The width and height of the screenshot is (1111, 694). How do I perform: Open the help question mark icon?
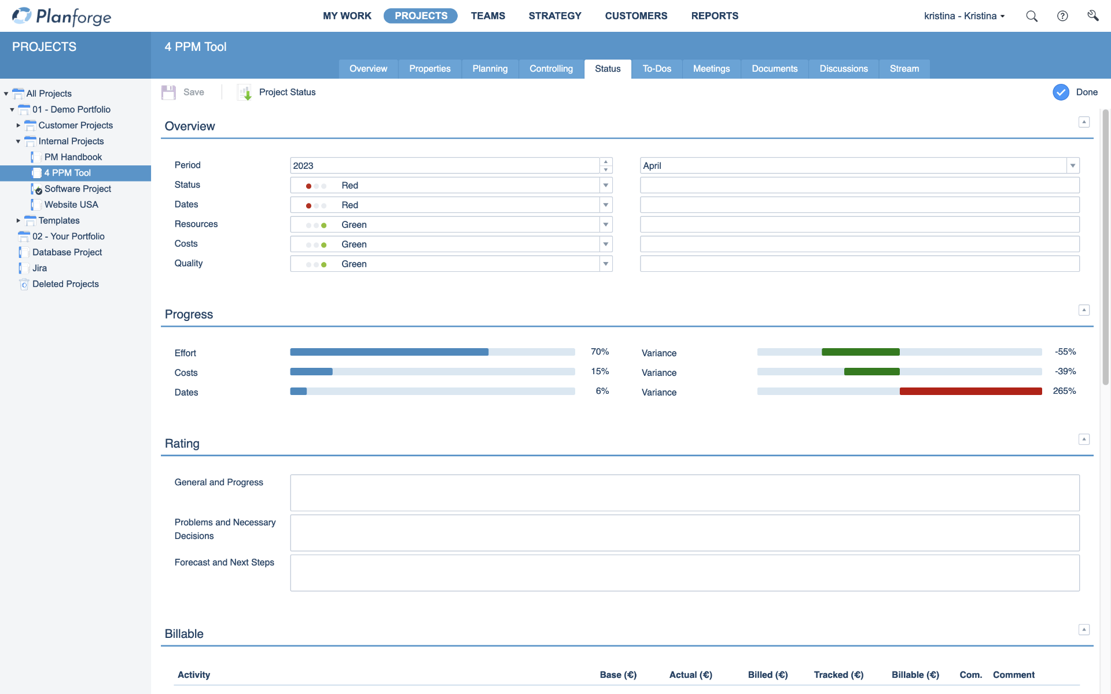pyautogui.click(x=1062, y=16)
